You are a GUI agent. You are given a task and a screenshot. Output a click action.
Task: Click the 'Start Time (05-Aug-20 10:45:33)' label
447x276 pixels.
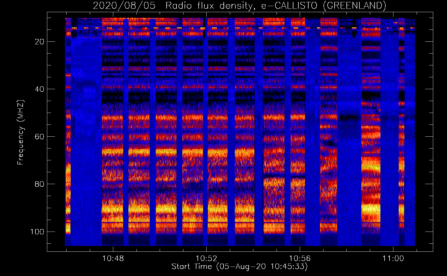(240, 267)
